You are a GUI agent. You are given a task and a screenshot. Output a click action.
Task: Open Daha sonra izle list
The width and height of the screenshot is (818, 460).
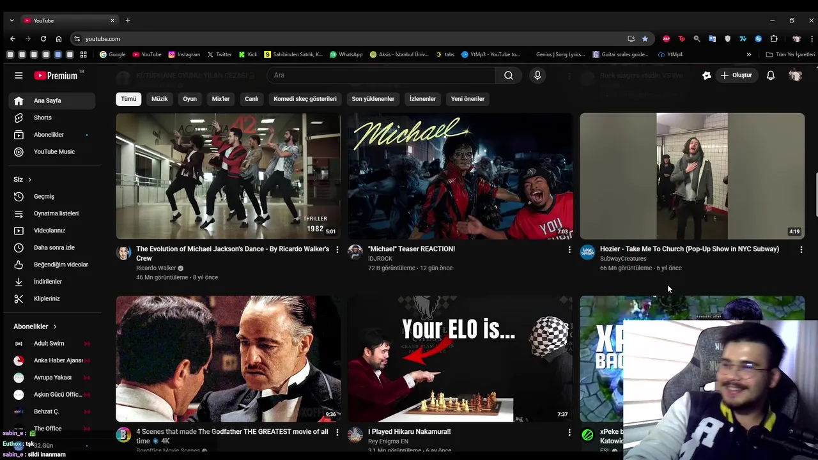[x=52, y=247]
